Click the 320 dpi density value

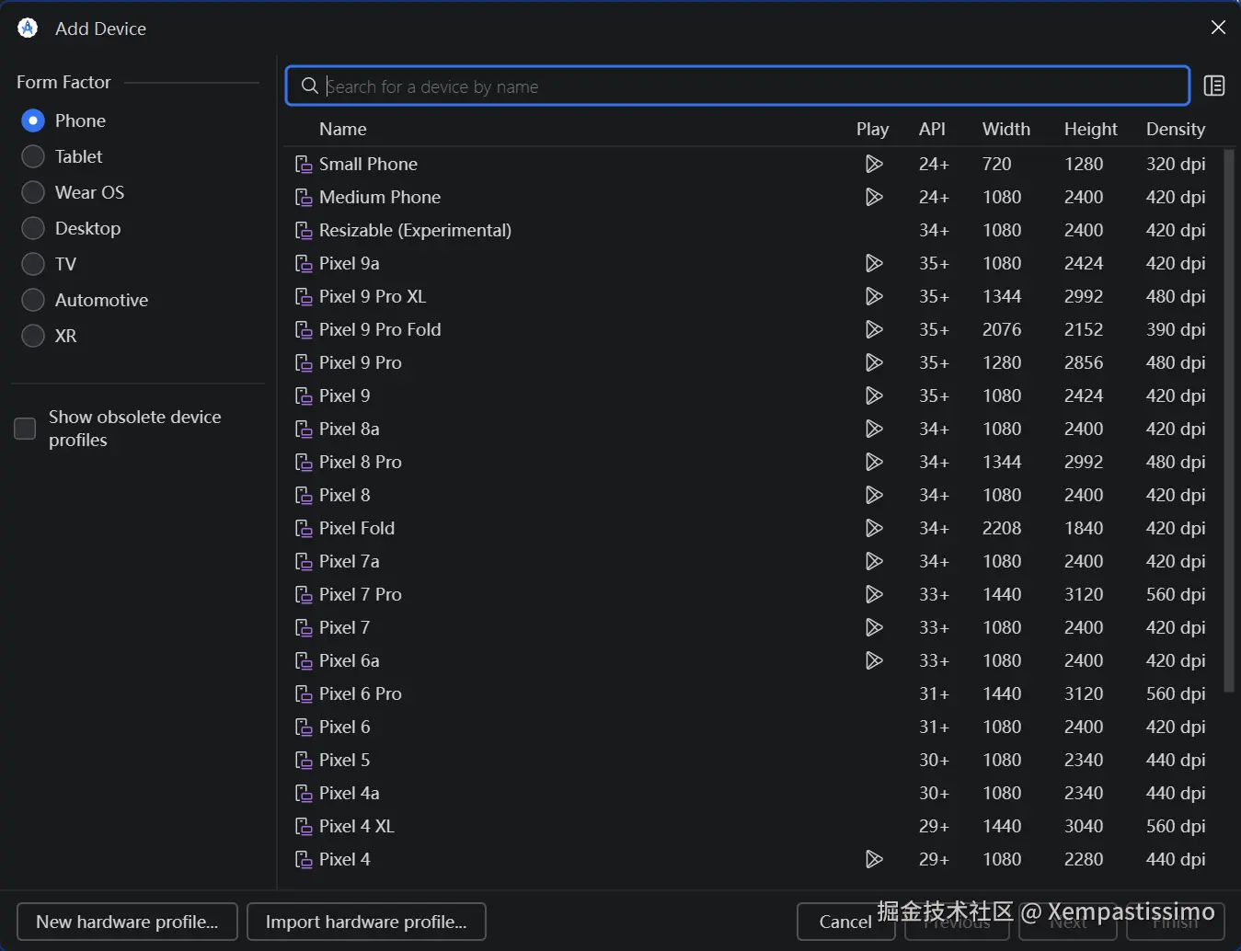[1176, 164]
